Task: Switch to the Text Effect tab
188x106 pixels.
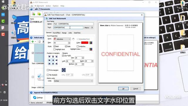Action: click(56, 33)
